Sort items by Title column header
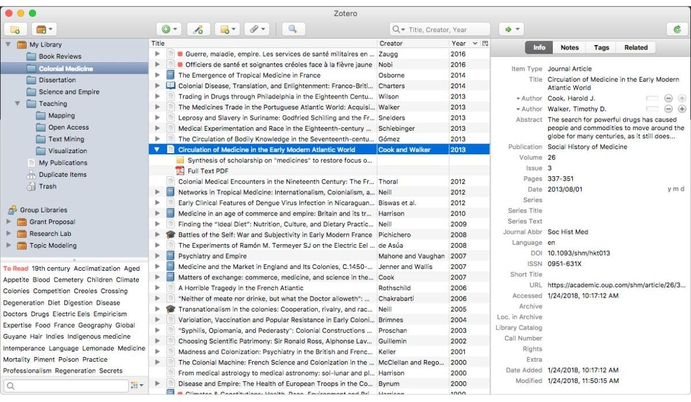691x402 pixels. tap(263, 43)
